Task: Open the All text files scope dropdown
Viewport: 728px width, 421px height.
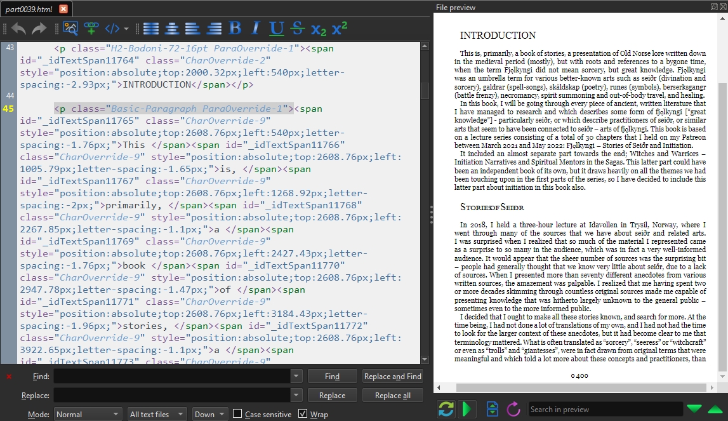Action: pos(157,414)
